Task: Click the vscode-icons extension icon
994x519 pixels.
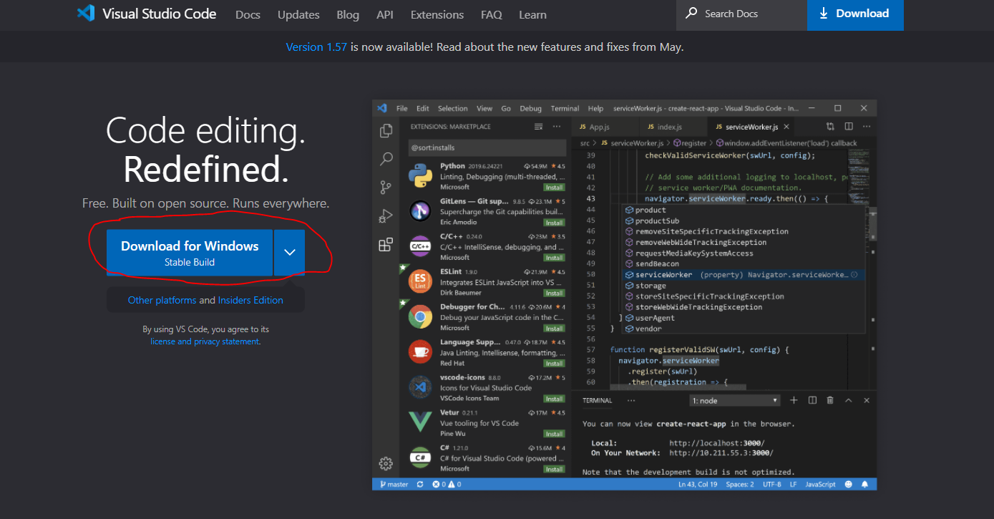Action: [421, 387]
